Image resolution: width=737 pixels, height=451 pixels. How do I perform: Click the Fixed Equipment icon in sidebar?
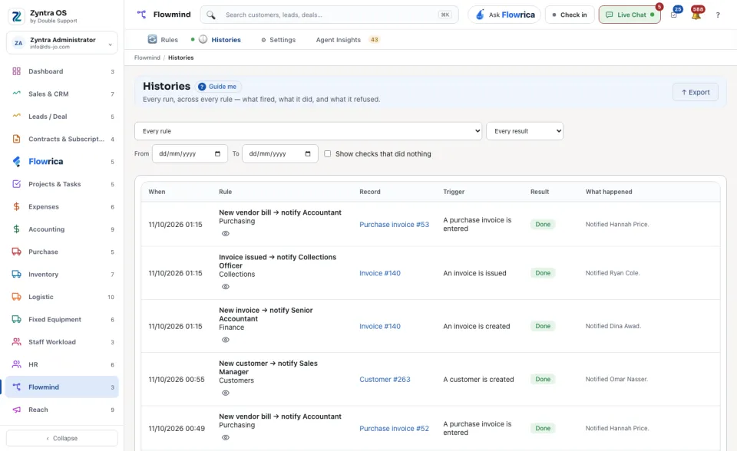[16, 319]
